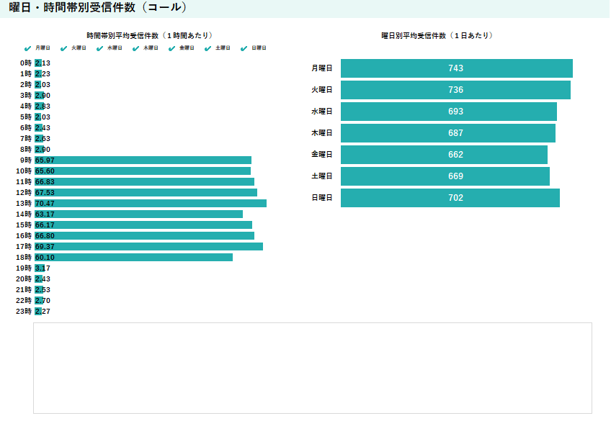
Task: Select the 17時 bar showing 69.37
Action: coord(148,246)
